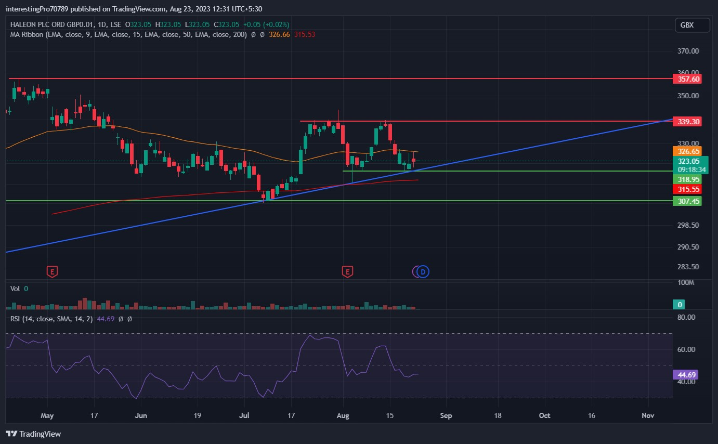The image size is (718, 444).
Task: Click the 40.00 RSI axis label
Action: click(x=686, y=382)
